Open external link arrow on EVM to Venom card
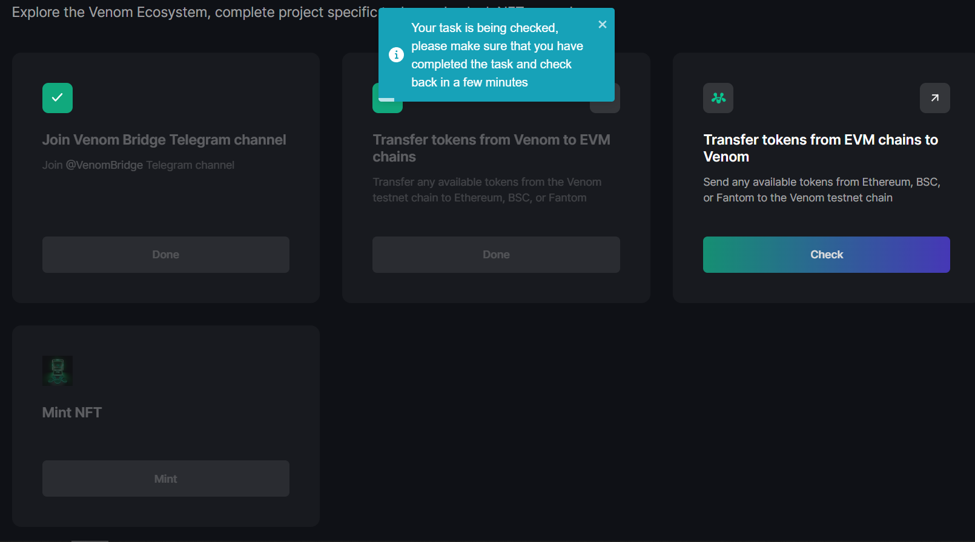 (935, 98)
